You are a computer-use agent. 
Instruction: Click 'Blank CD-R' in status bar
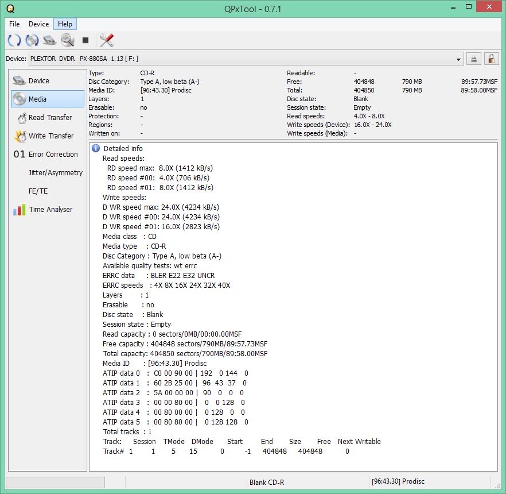click(x=267, y=483)
